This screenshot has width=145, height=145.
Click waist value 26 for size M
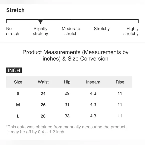click(43, 105)
